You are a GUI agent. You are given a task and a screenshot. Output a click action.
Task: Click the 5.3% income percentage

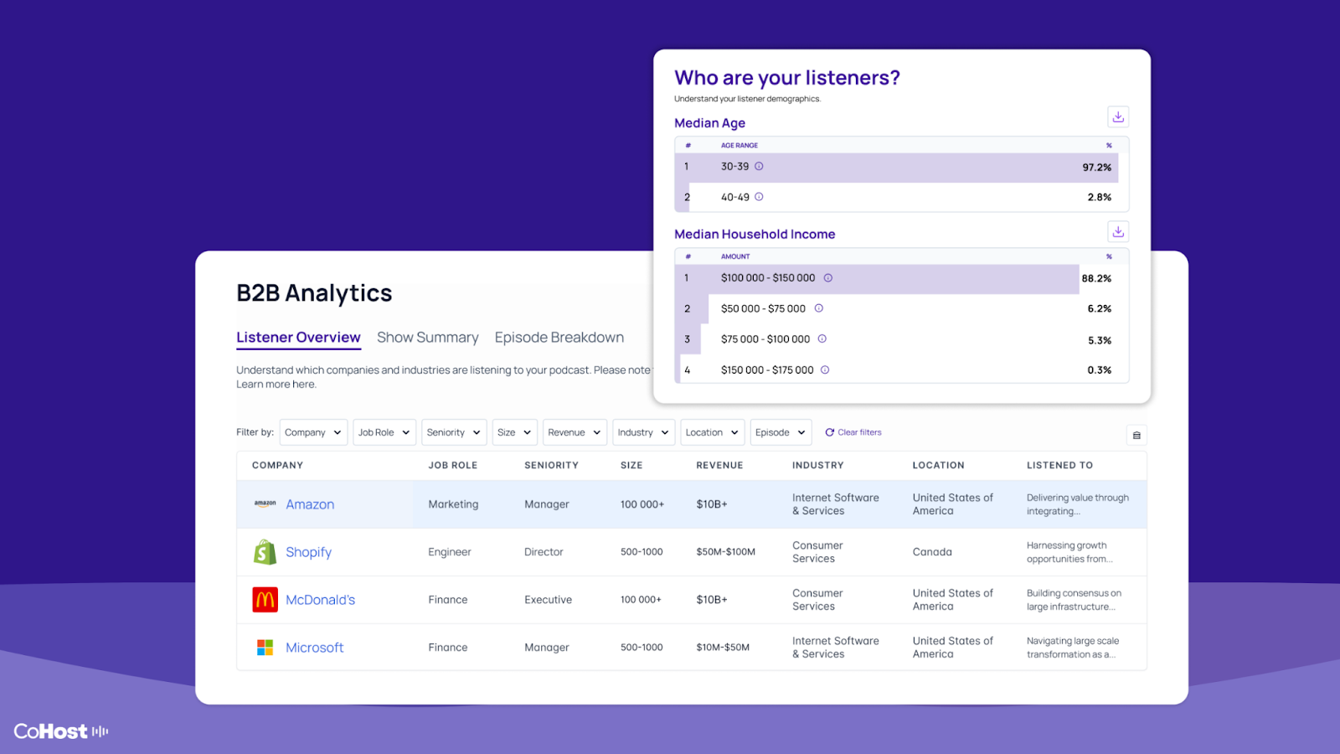(x=1100, y=340)
